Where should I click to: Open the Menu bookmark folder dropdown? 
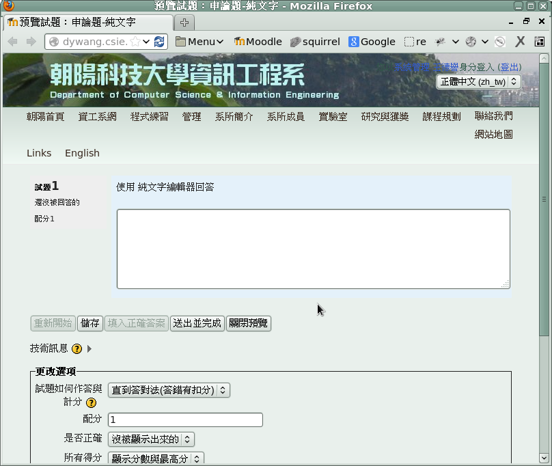pos(199,42)
